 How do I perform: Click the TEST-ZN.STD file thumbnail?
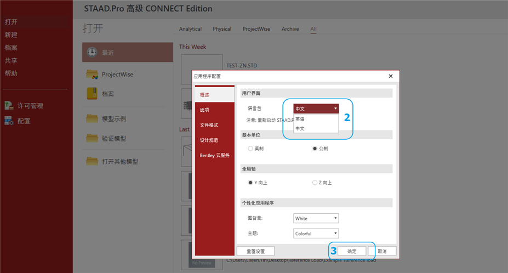click(x=202, y=62)
